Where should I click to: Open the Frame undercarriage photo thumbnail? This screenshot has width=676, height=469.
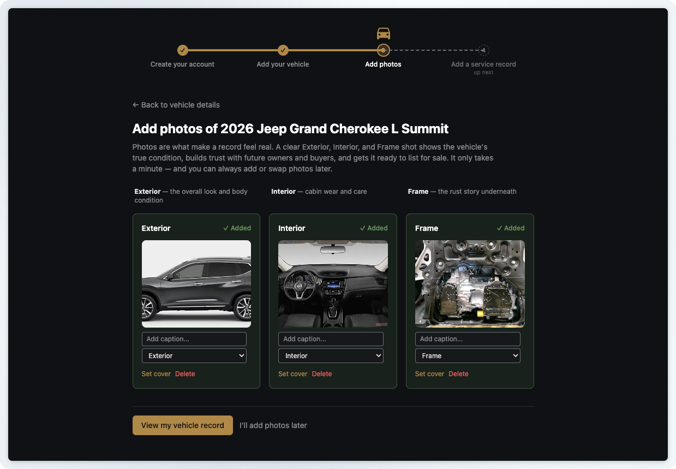point(470,284)
